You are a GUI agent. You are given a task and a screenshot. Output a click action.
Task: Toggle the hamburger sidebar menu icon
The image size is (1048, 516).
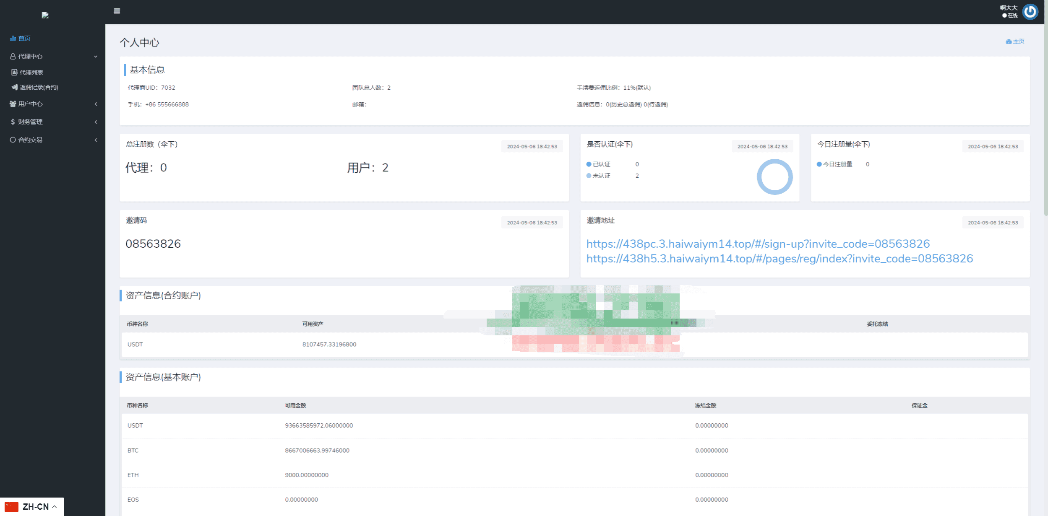coord(117,11)
